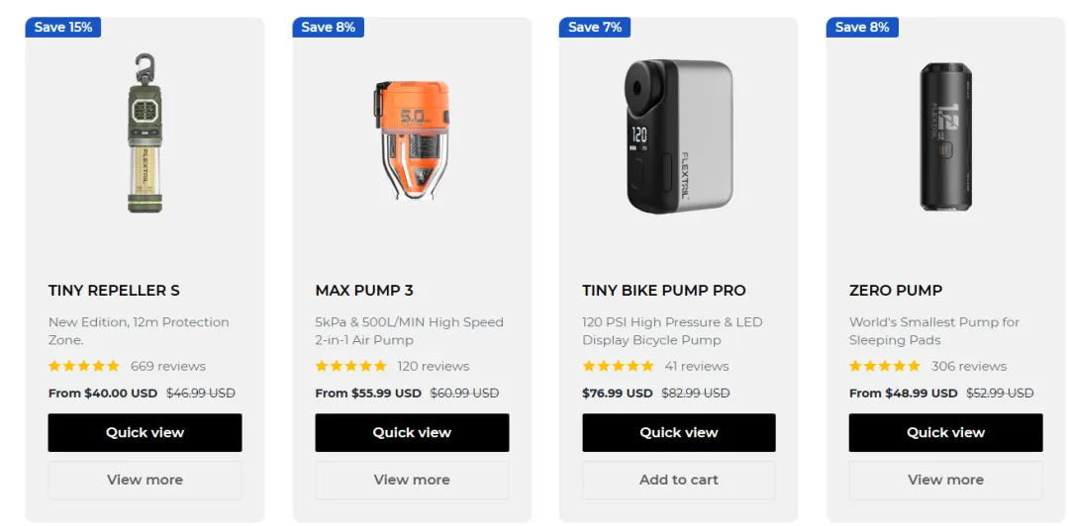This screenshot has width=1069, height=526.
Task: Open the Zero Pump product image
Action: pyautogui.click(x=945, y=137)
